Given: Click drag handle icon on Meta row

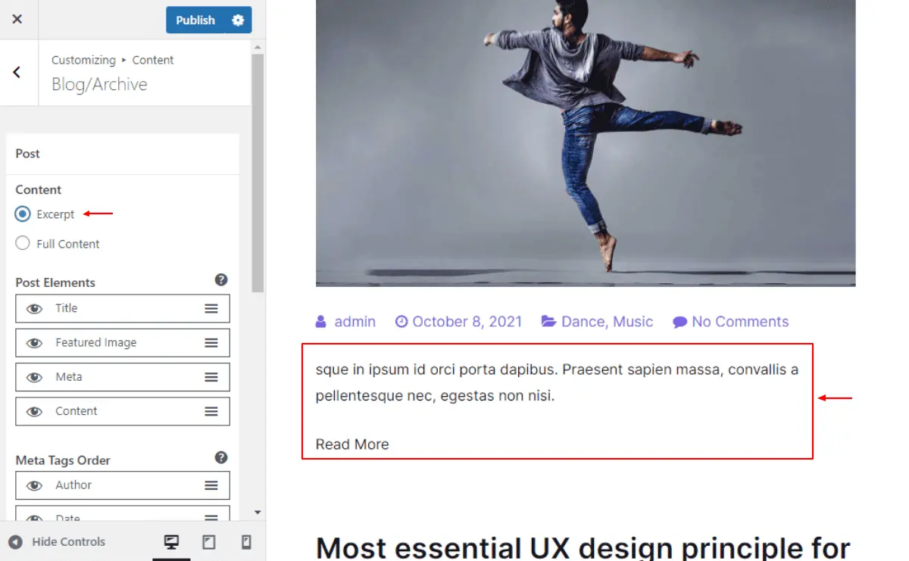Looking at the screenshot, I should click(x=211, y=377).
